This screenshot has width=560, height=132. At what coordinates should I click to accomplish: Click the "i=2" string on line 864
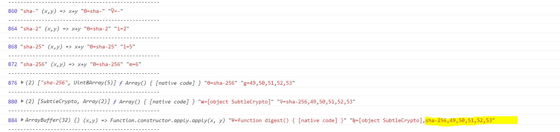click(122, 29)
